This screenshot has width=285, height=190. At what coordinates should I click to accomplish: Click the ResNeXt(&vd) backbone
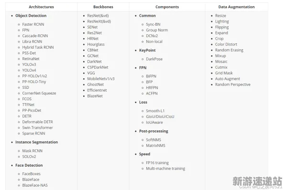click(x=99, y=21)
